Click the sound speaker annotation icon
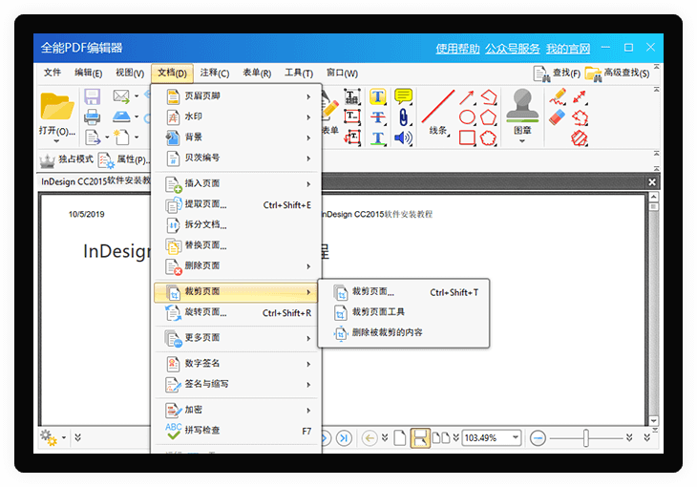697x487 pixels. click(403, 138)
